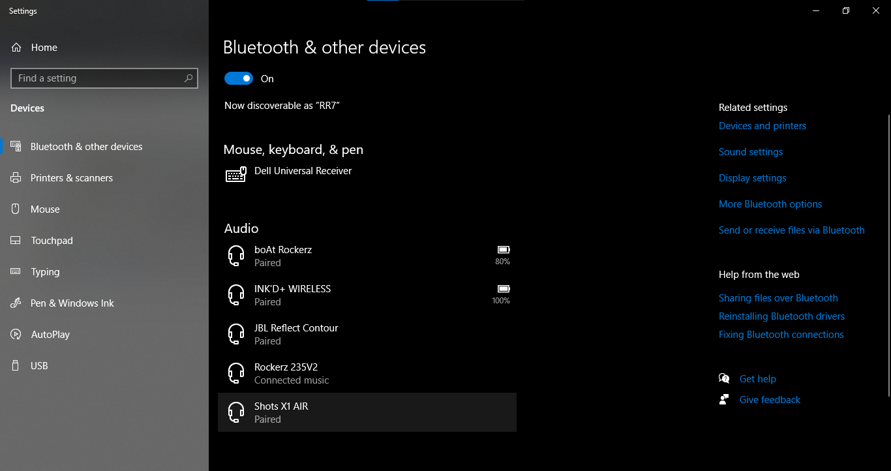The image size is (891, 471).
Task: Click the Home house icon
Action: (16, 48)
